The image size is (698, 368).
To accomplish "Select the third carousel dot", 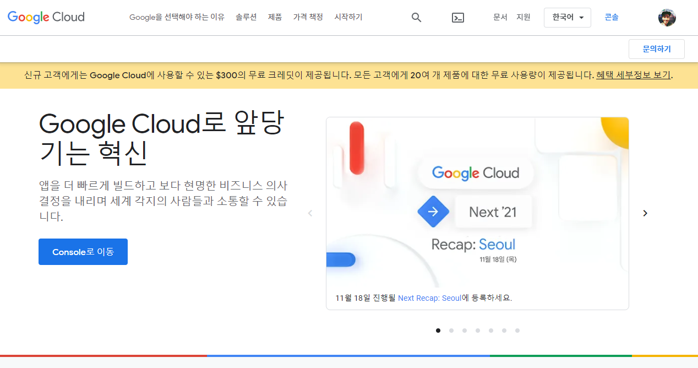I will click(x=465, y=331).
